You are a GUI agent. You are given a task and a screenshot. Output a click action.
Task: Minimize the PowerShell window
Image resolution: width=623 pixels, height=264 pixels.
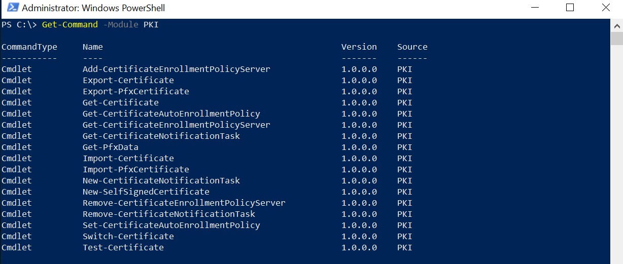click(534, 8)
